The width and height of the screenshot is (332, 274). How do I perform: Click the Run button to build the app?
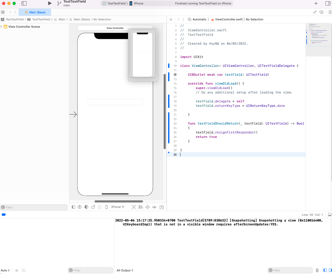click(49, 3)
